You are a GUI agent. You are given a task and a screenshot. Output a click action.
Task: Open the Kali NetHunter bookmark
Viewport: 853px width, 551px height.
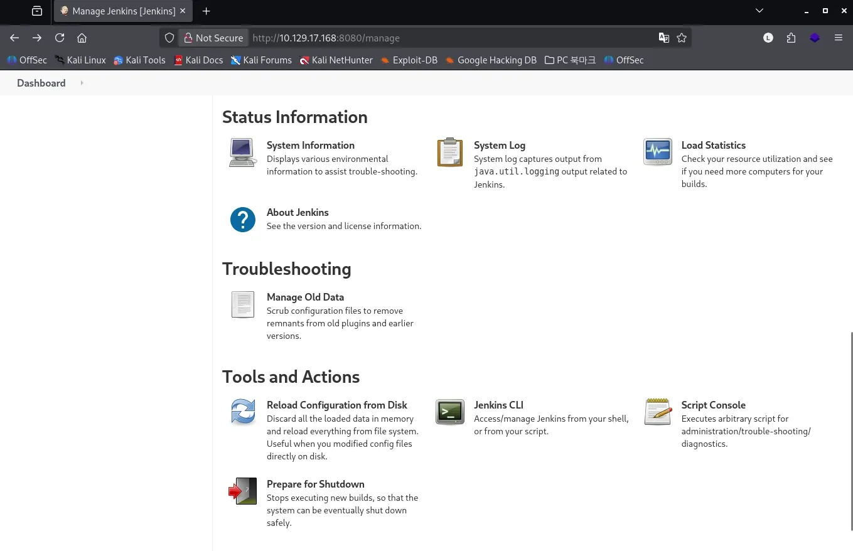click(336, 60)
